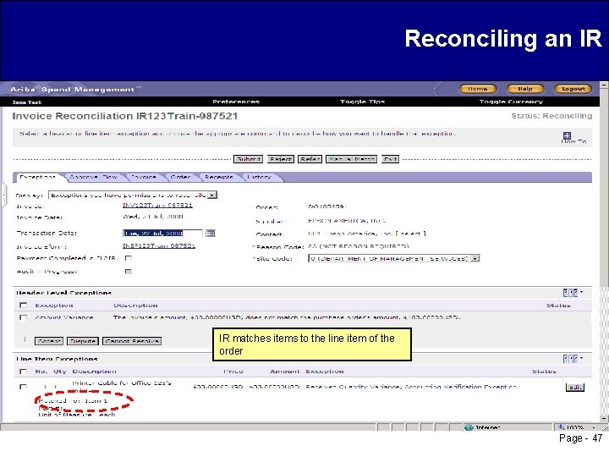Switch to the Invoice tab

click(x=143, y=177)
